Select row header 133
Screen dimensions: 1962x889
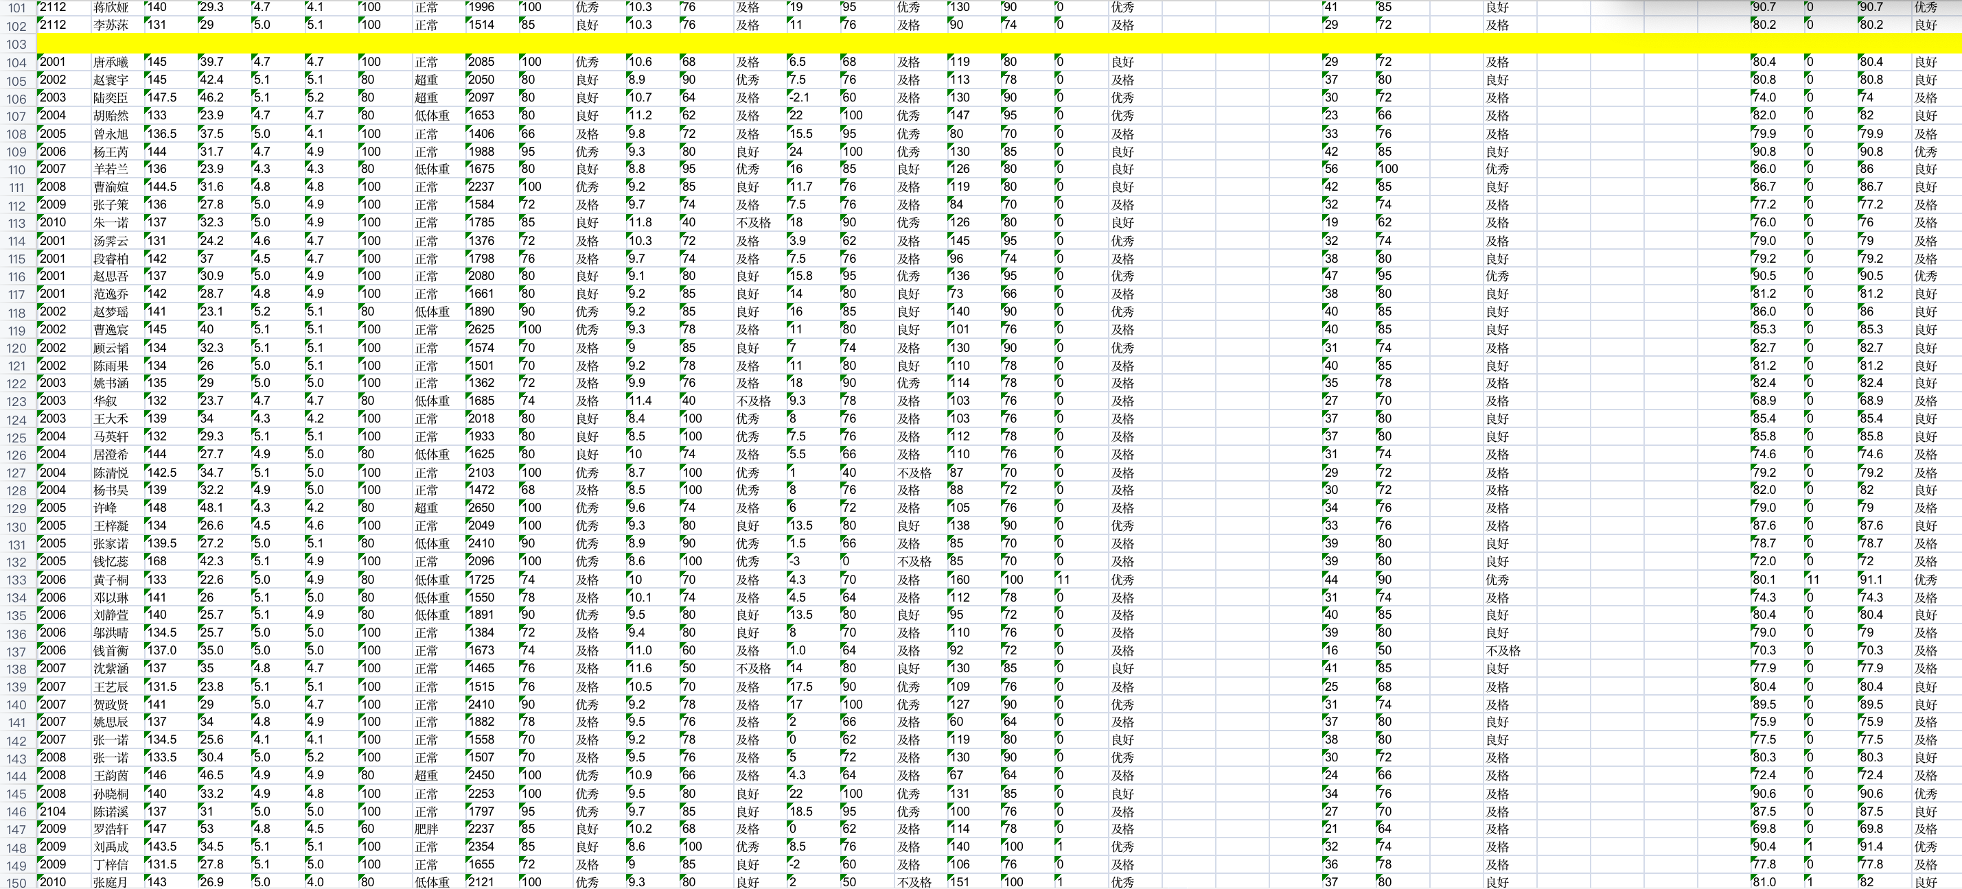[x=16, y=580]
